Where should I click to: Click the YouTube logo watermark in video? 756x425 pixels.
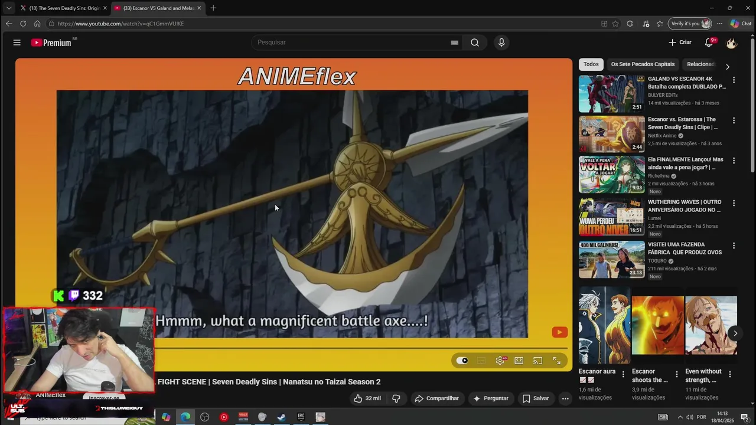click(559, 332)
